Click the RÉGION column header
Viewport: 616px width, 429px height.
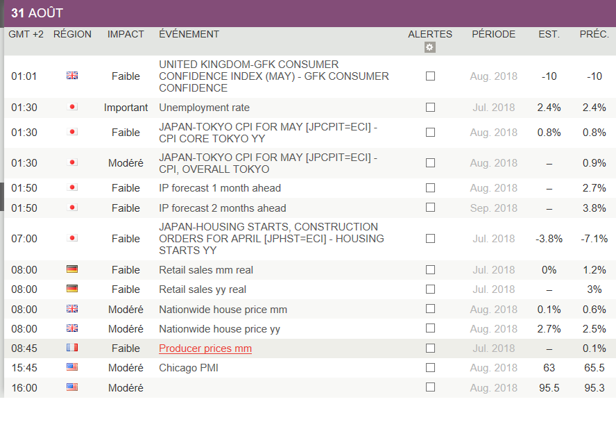tap(72, 34)
